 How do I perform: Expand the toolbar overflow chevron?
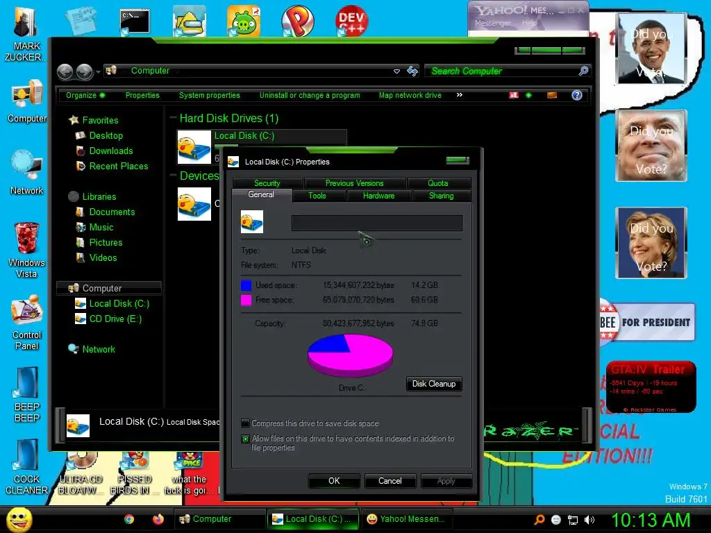click(x=460, y=94)
